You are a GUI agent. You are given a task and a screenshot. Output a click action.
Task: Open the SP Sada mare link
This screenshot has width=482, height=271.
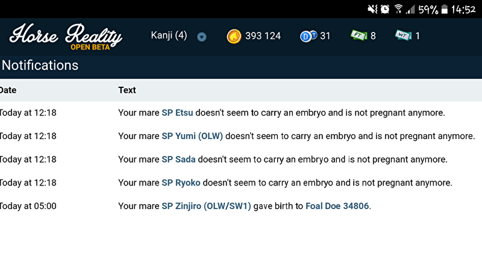point(178,160)
